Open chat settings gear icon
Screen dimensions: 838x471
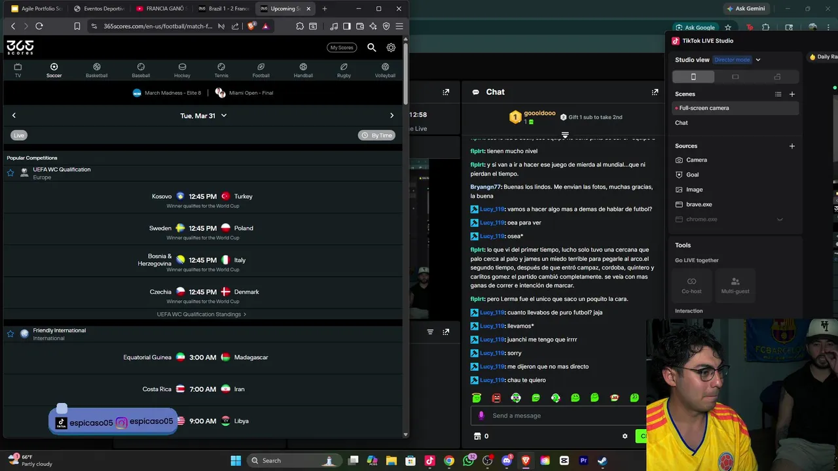pyautogui.click(x=625, y=436)
